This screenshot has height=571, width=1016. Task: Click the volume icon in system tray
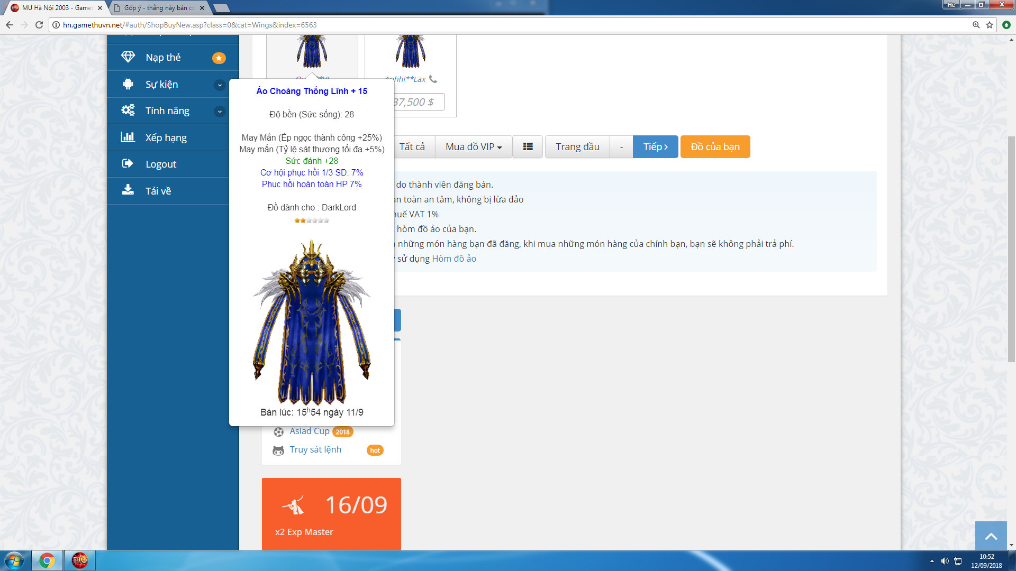point(945,561)
